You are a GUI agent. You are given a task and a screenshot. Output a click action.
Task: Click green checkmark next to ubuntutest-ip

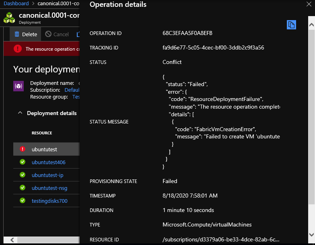tap(23, 175)
